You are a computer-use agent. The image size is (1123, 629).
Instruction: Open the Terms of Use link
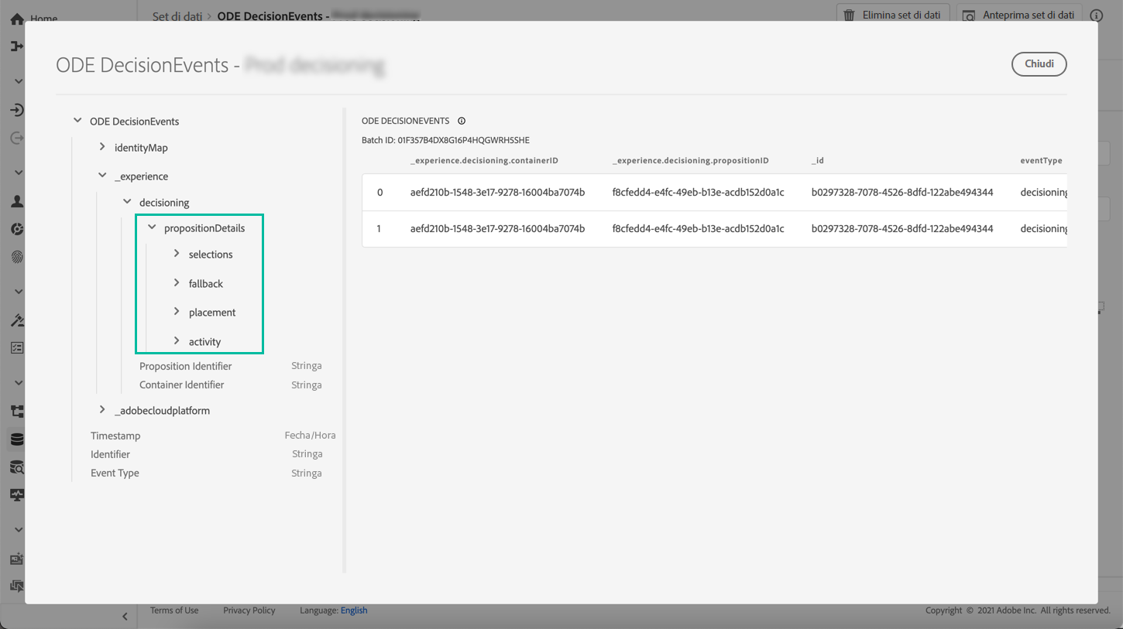pos(174,610)
